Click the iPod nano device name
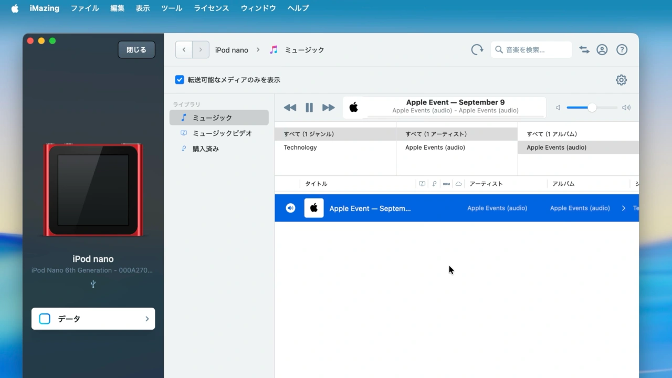The height and width of the screenshot is (378, 672). click(x=93, y=259)
